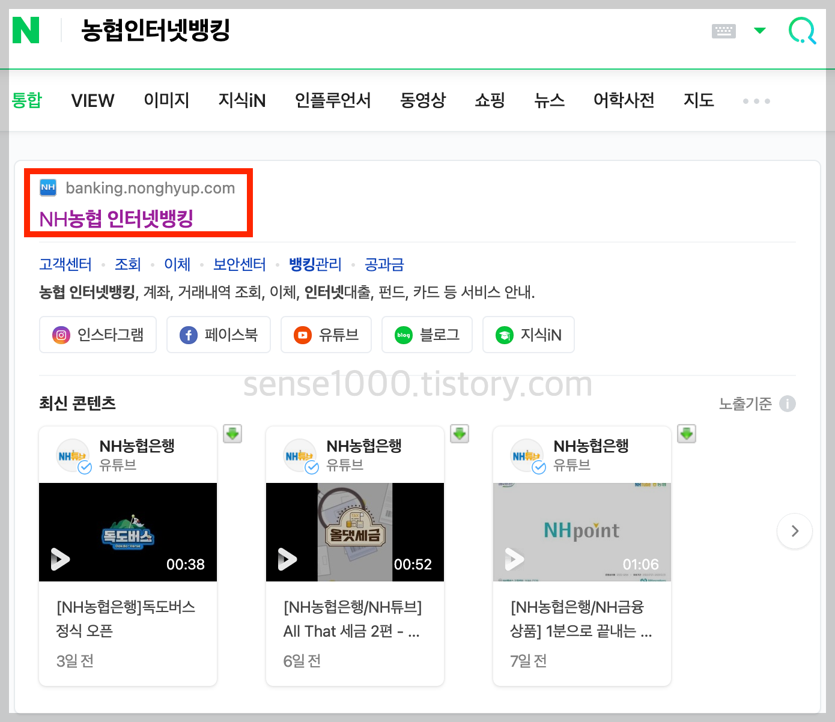Image resolution: width=835 pixels, height=722 pixels.
Task: Click the Naver logo icon
Action: (25, 30)
